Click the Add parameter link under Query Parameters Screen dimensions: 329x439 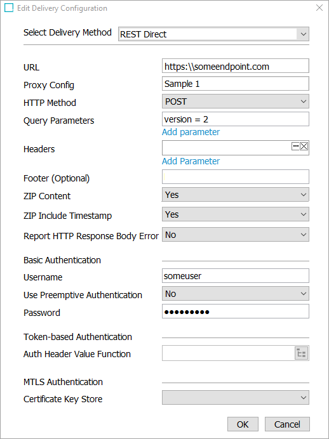[191, 132]
